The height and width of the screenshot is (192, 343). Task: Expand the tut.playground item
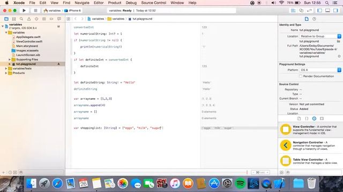coord(10,64)
